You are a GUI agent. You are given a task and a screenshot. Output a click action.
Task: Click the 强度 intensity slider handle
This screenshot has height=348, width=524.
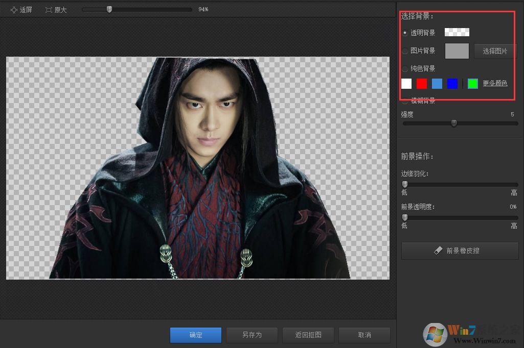[453, 123]
